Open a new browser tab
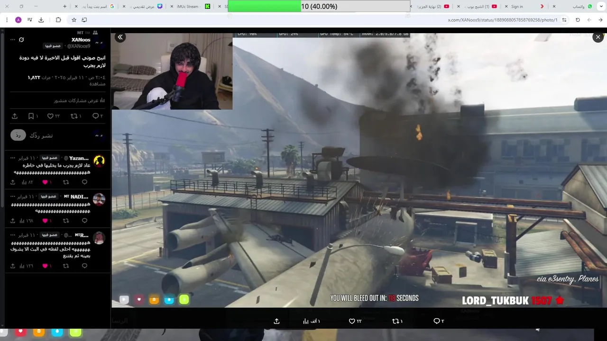The width and height of the screenshot is (607, 341). tap(65, 7)
